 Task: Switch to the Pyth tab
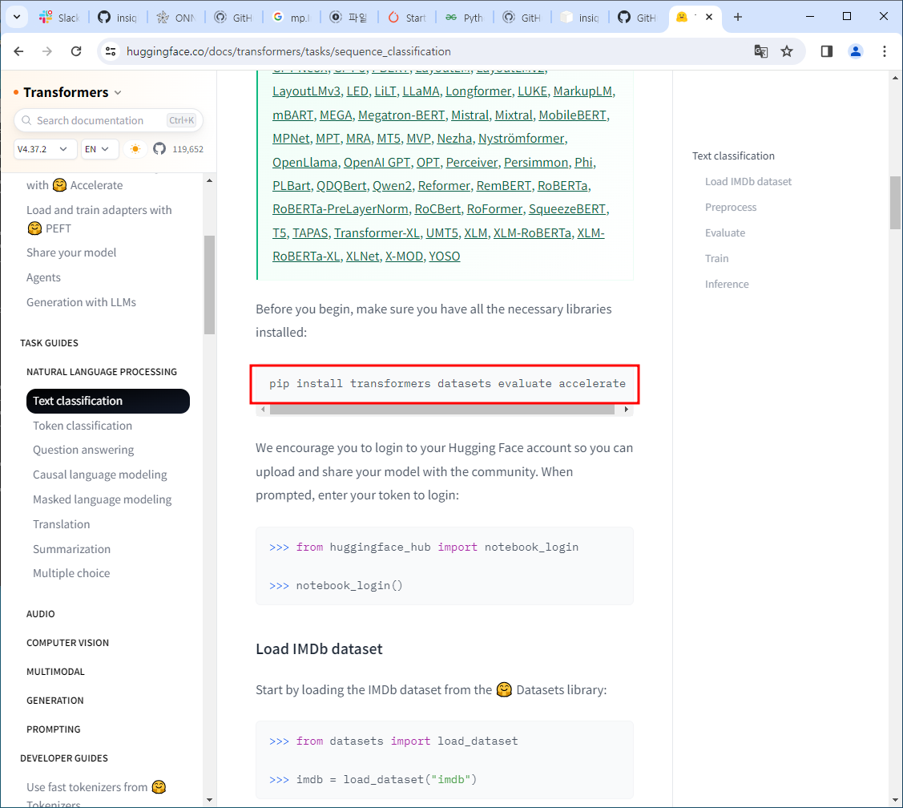coord(465,18)
